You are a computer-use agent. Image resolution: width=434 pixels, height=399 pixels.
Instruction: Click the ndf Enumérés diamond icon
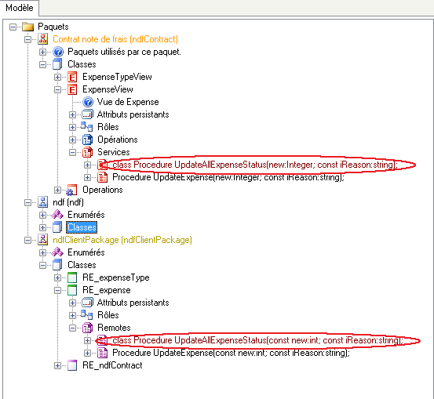[57, 215]
